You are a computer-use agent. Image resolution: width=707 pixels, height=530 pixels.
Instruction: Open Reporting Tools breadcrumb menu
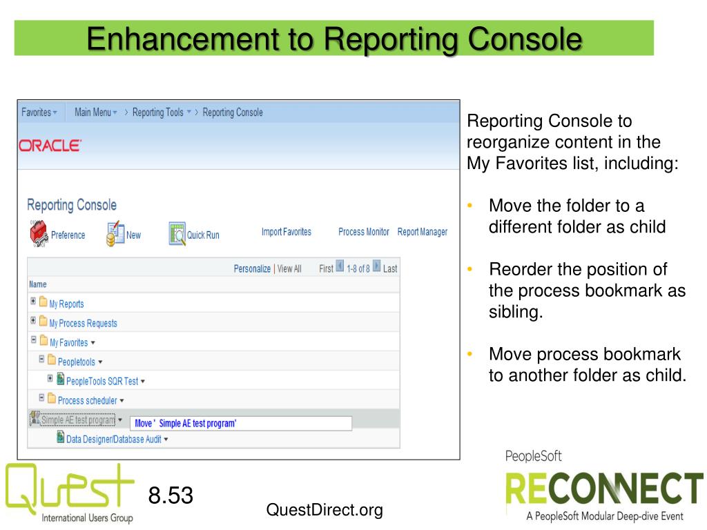pos(162,112)
